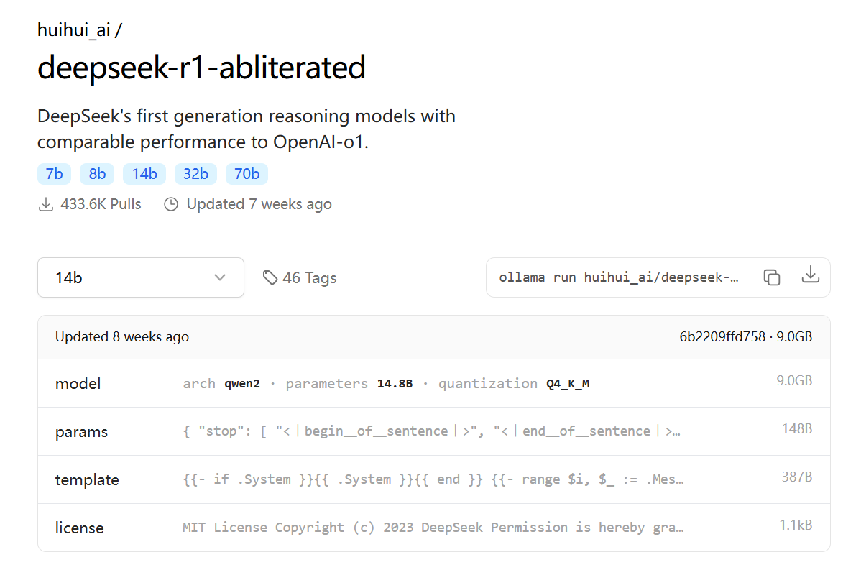Open the model file row
The width and height of the screenshot is (861, 570).
point(434,383)
